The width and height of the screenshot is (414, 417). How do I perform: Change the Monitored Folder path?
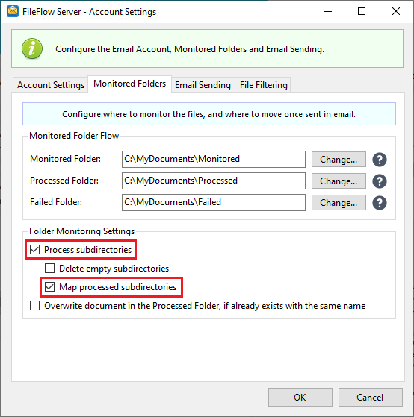tap(339, 160)
